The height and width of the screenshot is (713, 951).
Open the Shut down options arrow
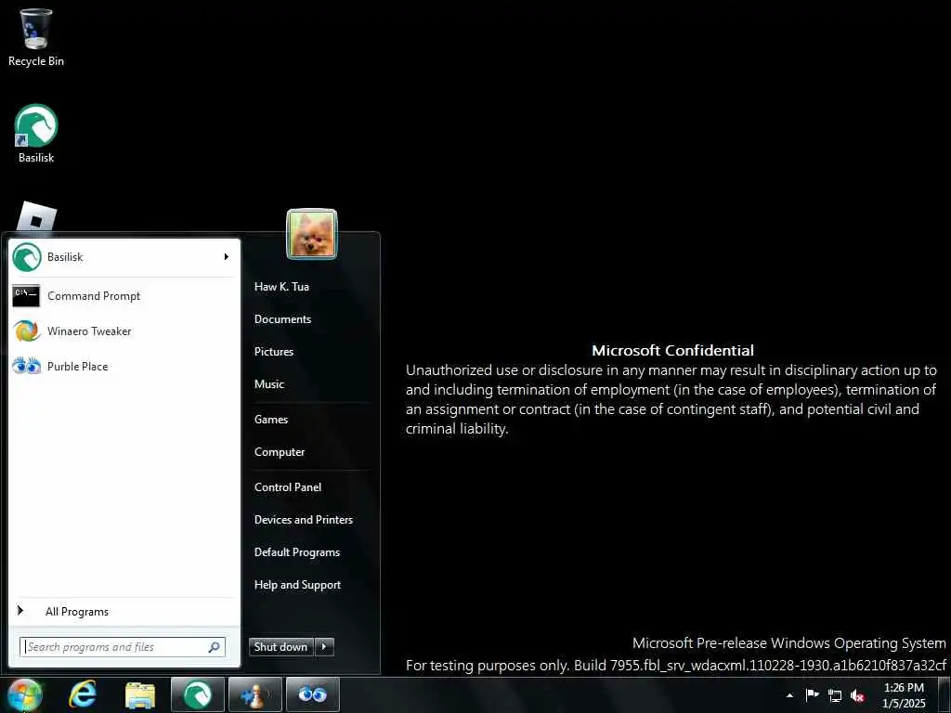[x=324, y=647]
